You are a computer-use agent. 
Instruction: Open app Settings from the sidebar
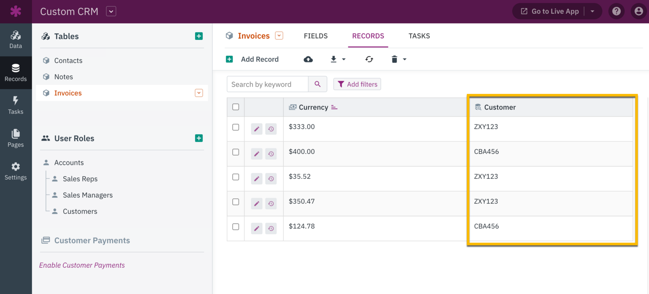click(16, 171)
